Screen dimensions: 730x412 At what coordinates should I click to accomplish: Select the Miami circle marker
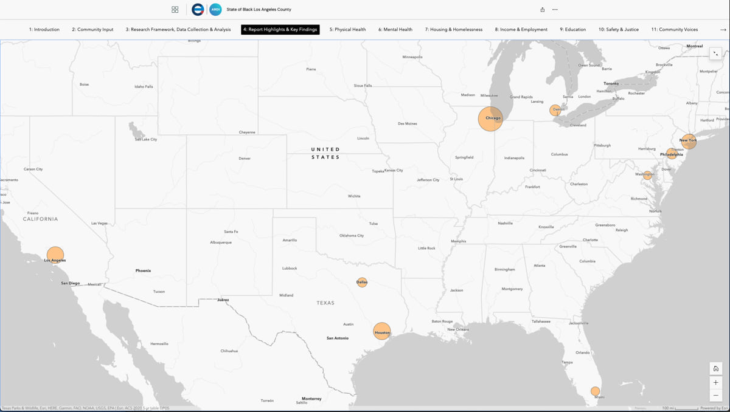596,391
